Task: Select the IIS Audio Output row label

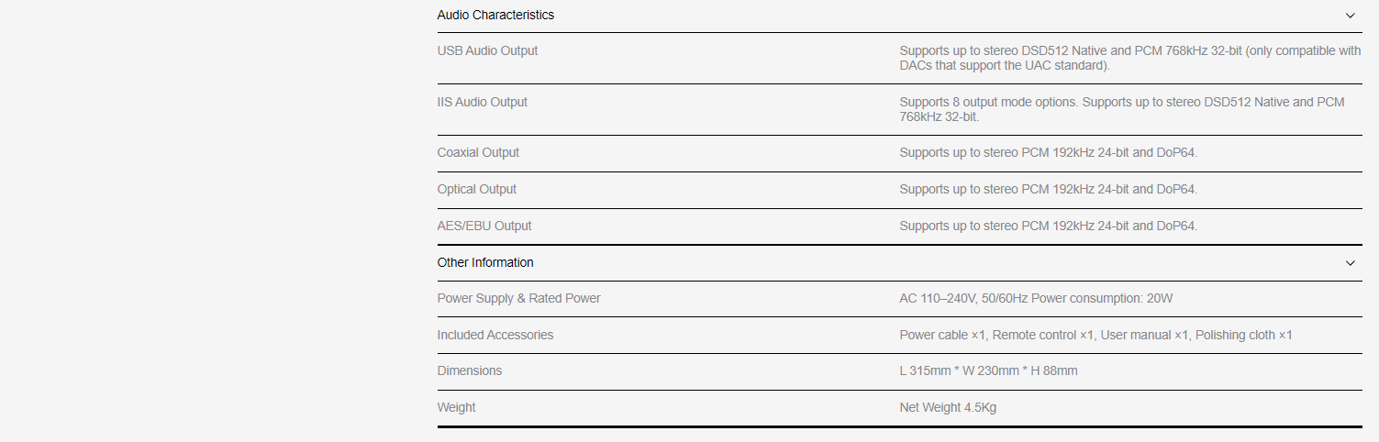Action: (x=482, y=102)
